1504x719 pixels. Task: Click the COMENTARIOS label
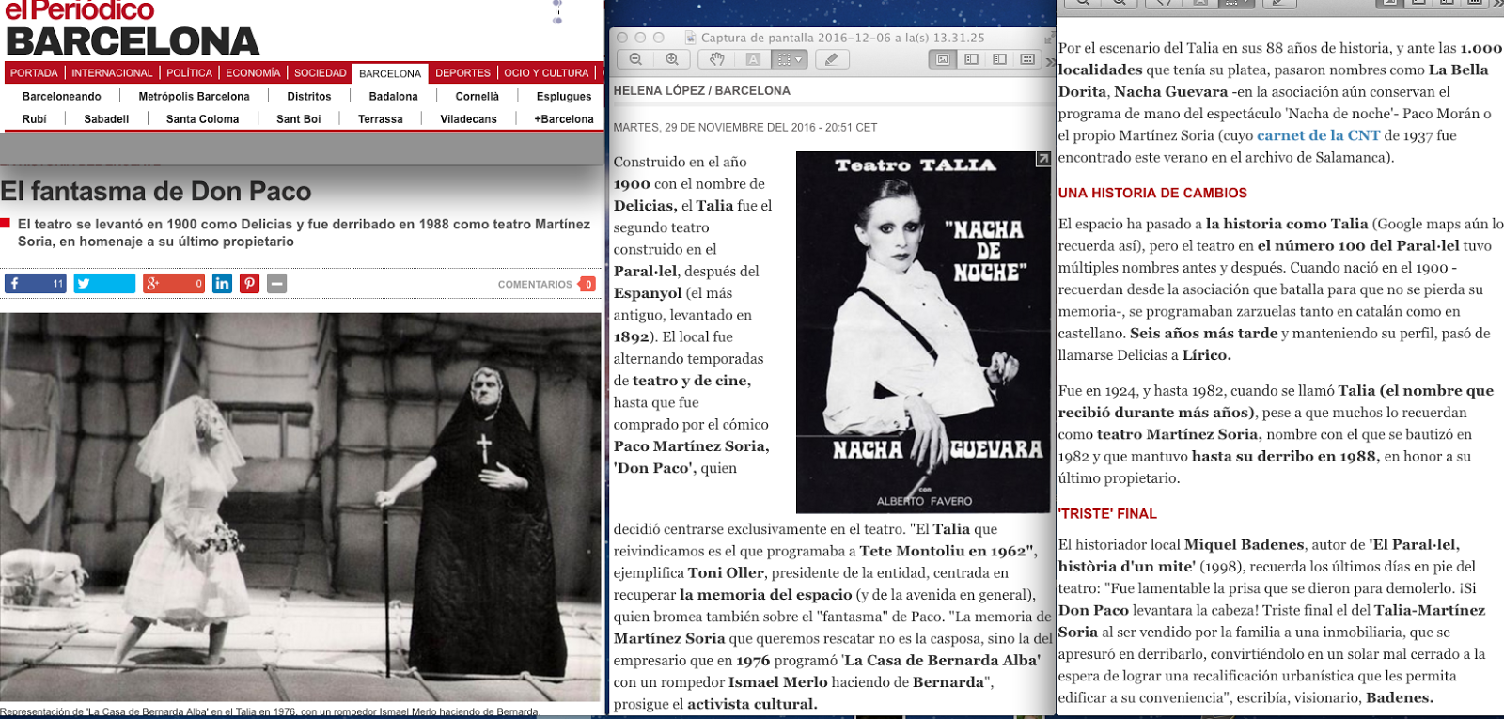[535, 284]
